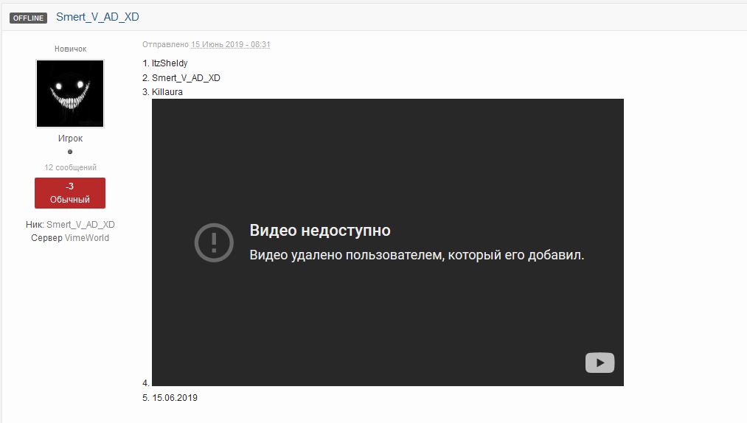Click the red -3 Обычный reputation badge
The image size is (747, 423).
(70, 193)
